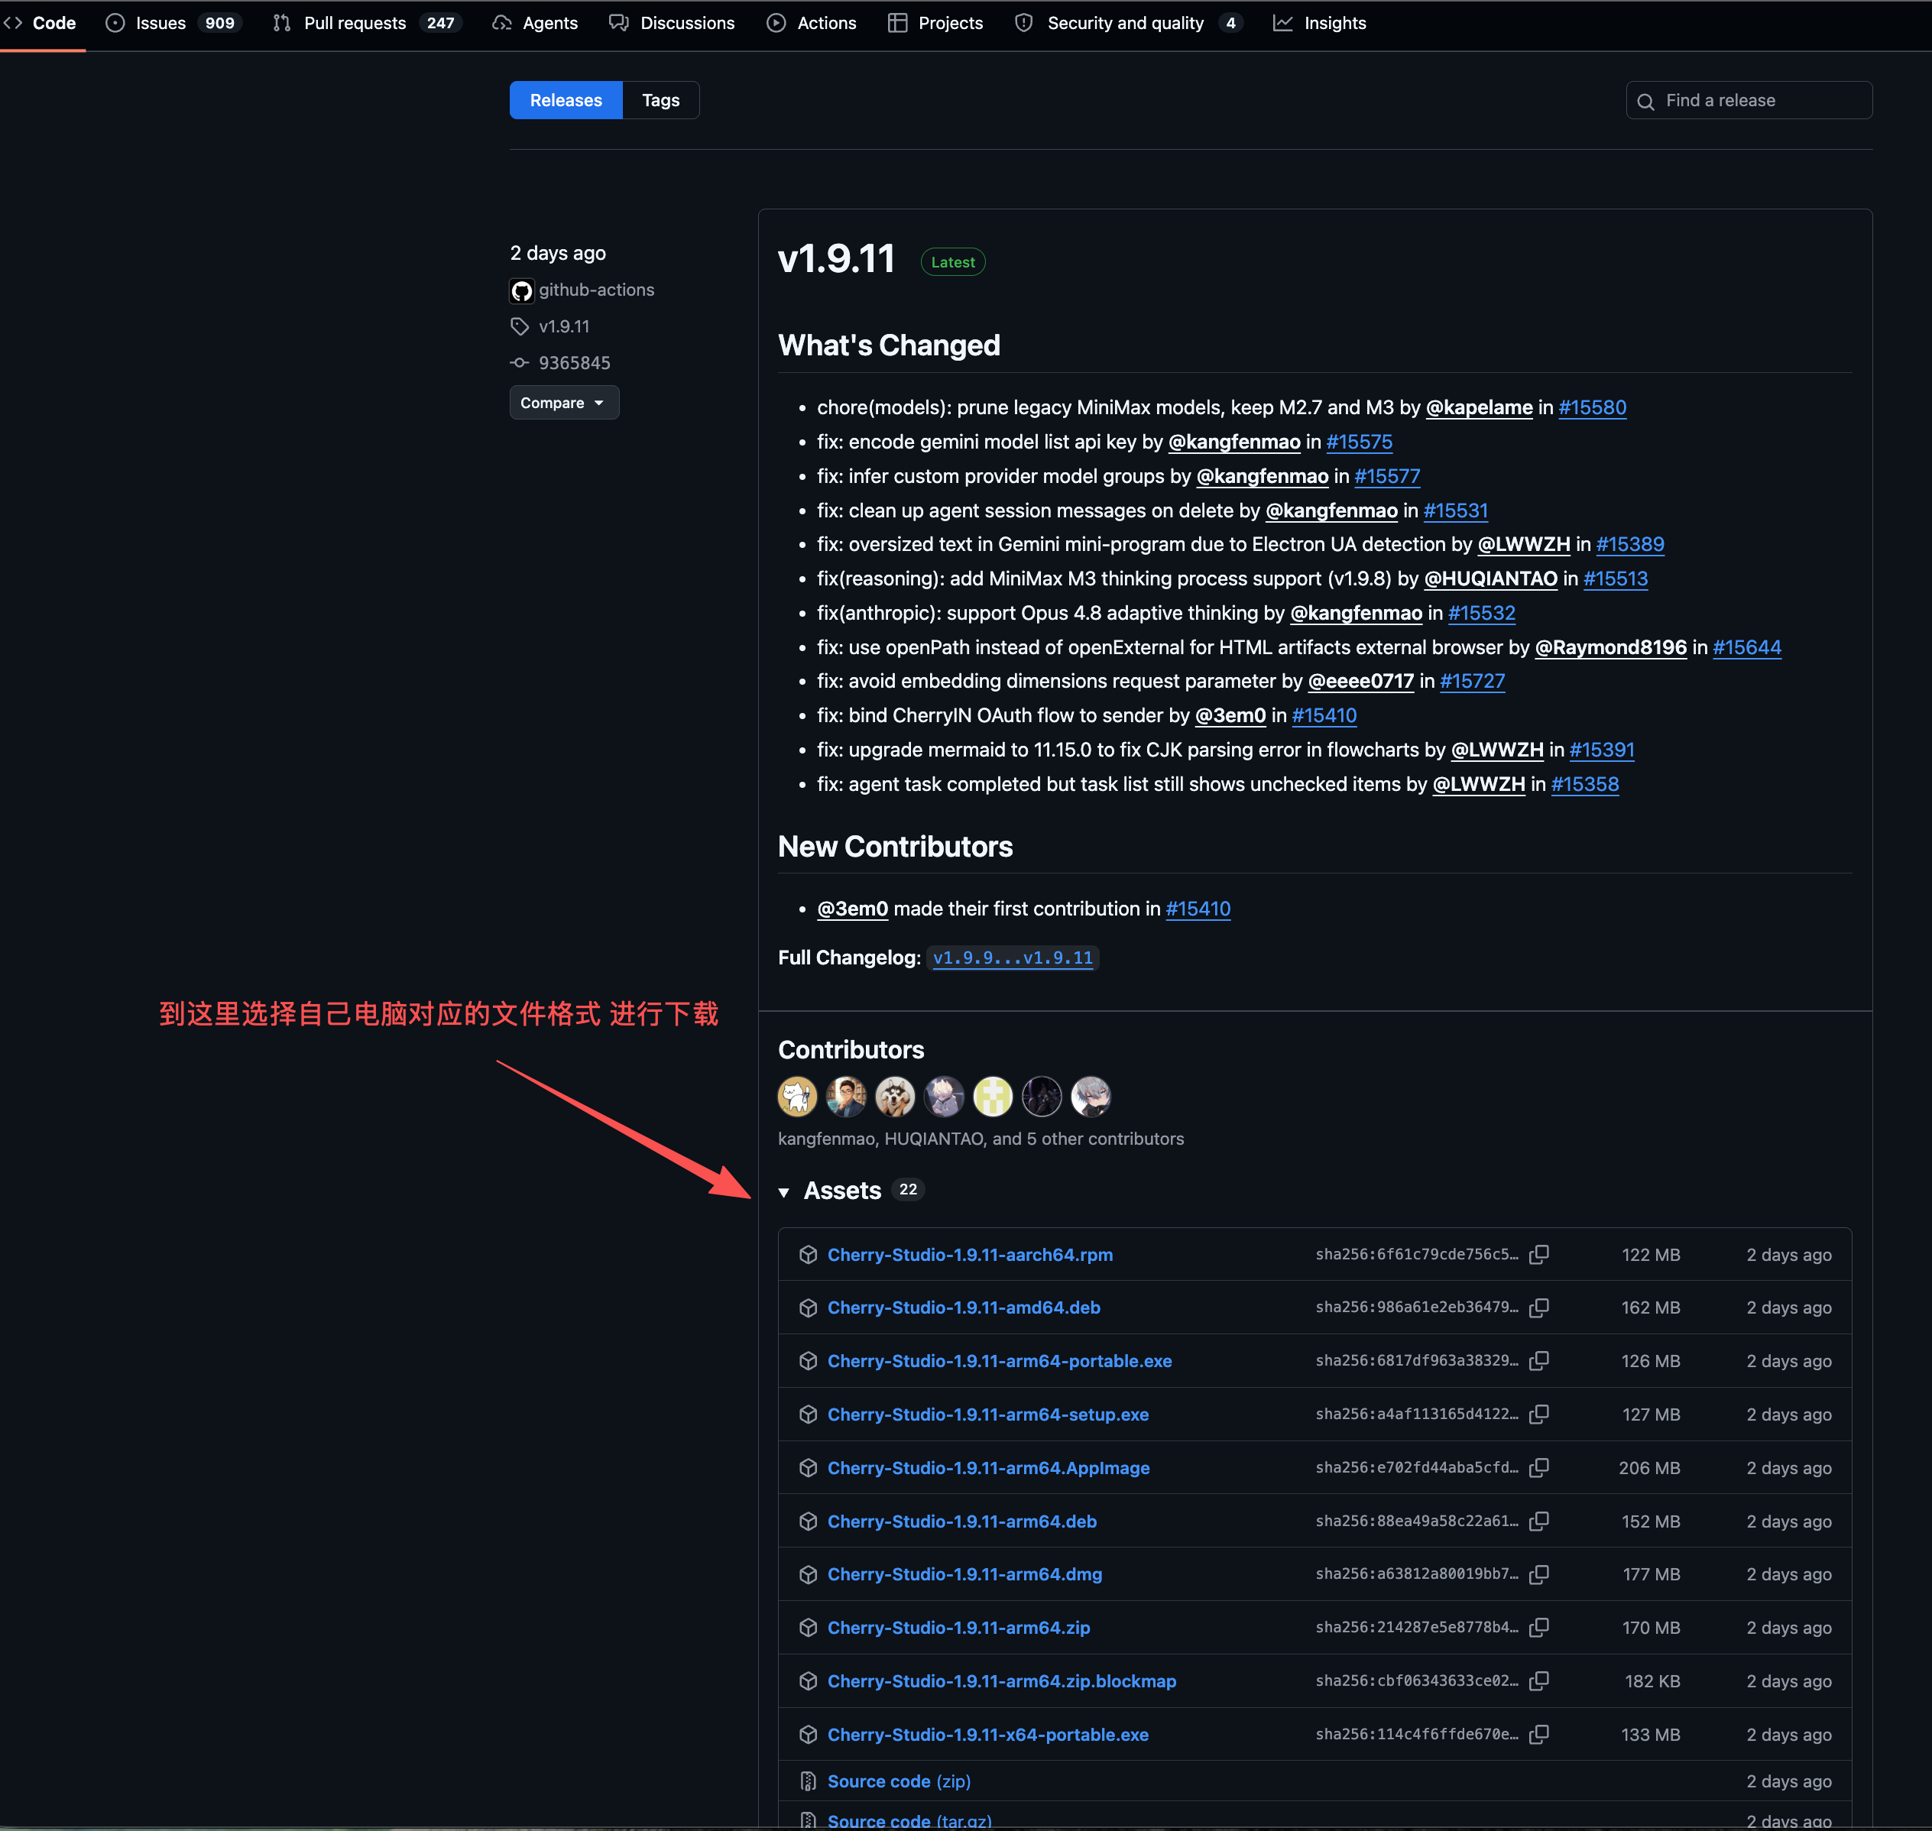1932x1831 pixels.
Task: Copy sha256 hash for arm64.dmg asset
Action: 1538,1574
